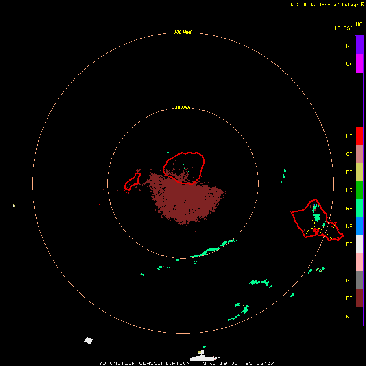
Task: Click the green rain band on the 50 NMI ring
Action: pyautogui.click(x=212, y=249)
